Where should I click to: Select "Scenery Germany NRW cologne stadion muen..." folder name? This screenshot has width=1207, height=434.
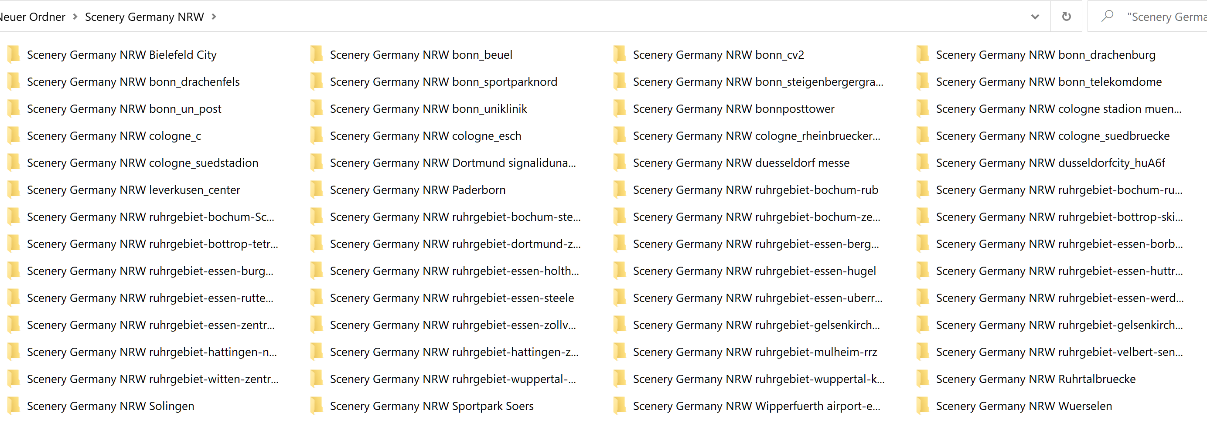coord(1058,109)
